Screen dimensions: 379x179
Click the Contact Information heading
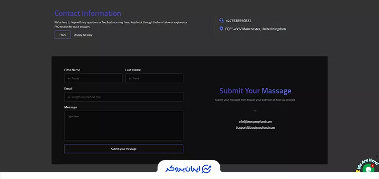(x=88, y=13)
